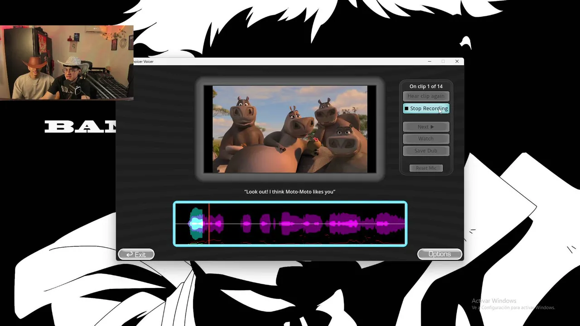The image size is (580, 326).
Task: Close the Voicer window
Action: coord(457,62)
